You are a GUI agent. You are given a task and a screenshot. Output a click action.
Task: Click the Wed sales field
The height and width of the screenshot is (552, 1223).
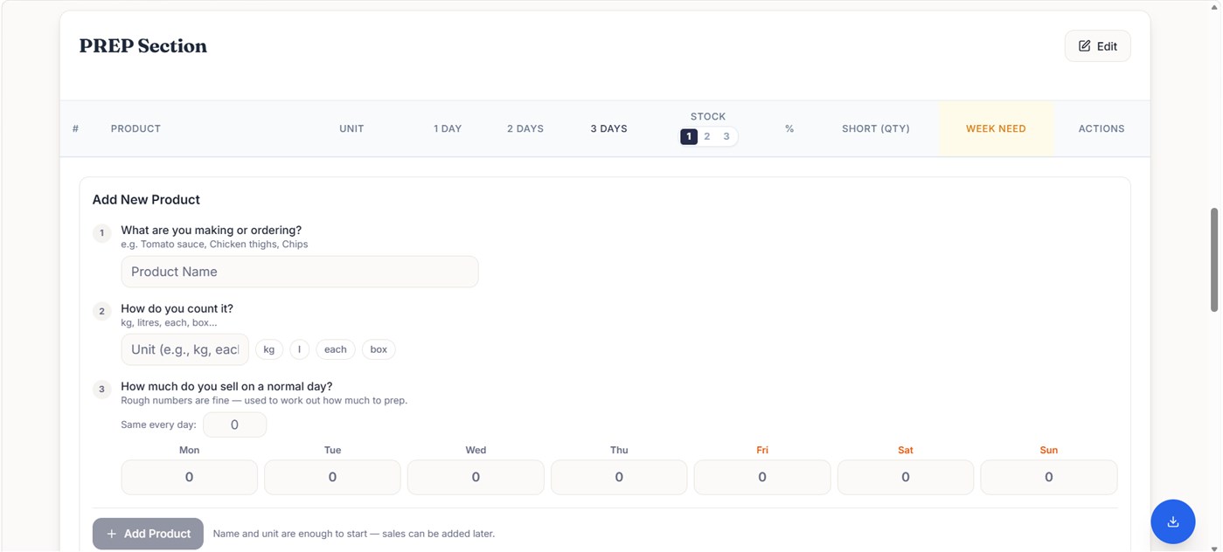point(476,478)
